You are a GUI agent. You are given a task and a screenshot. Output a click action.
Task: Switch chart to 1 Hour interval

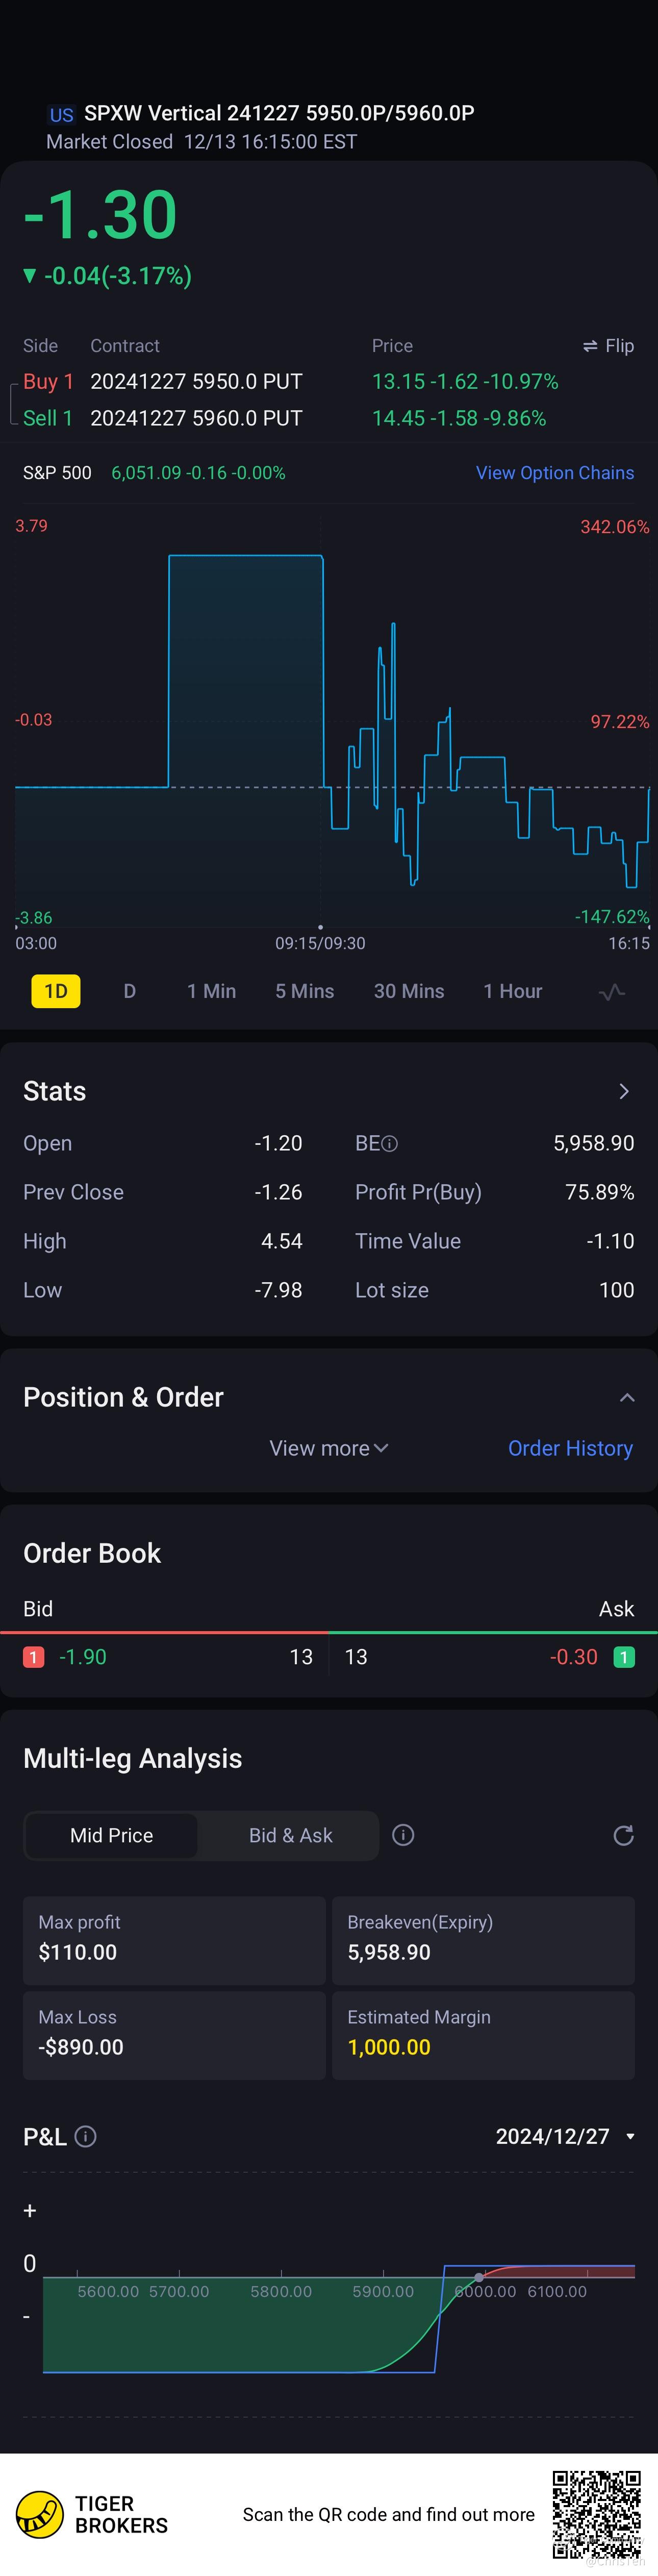[512, 992]
